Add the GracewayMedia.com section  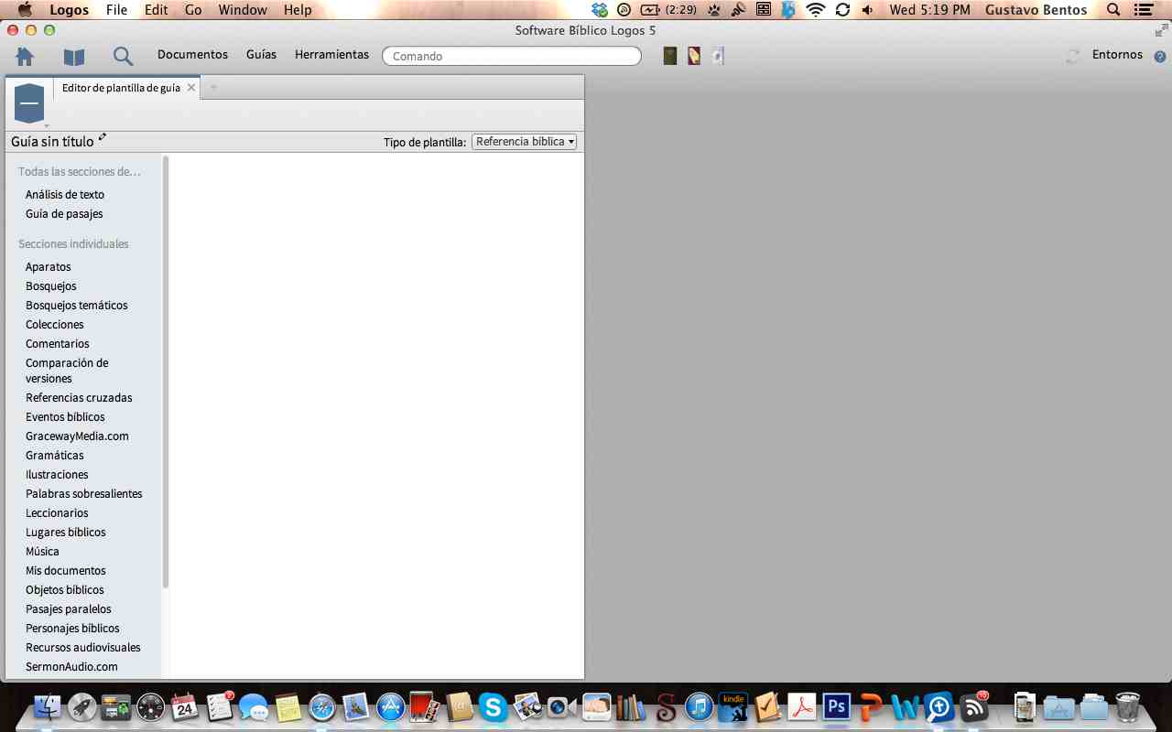tap(77, 436)
